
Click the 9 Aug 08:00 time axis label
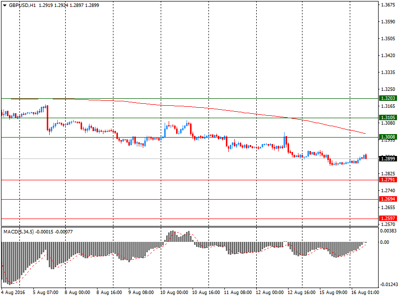pos(141,293)
